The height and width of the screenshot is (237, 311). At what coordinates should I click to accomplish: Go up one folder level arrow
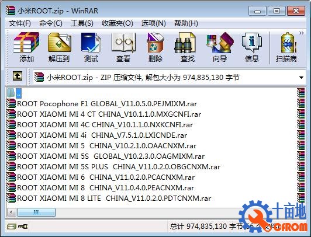pyautogui.click(x=18, y=76)
